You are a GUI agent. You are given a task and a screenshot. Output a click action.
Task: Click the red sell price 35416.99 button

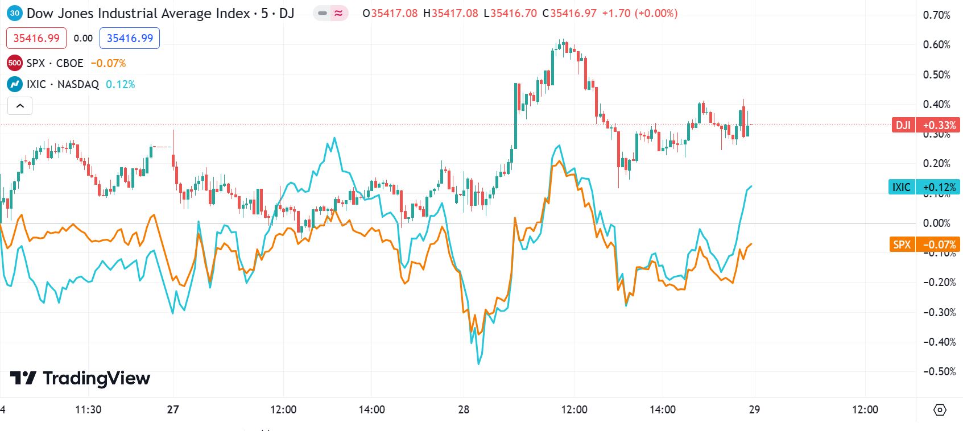36,38
